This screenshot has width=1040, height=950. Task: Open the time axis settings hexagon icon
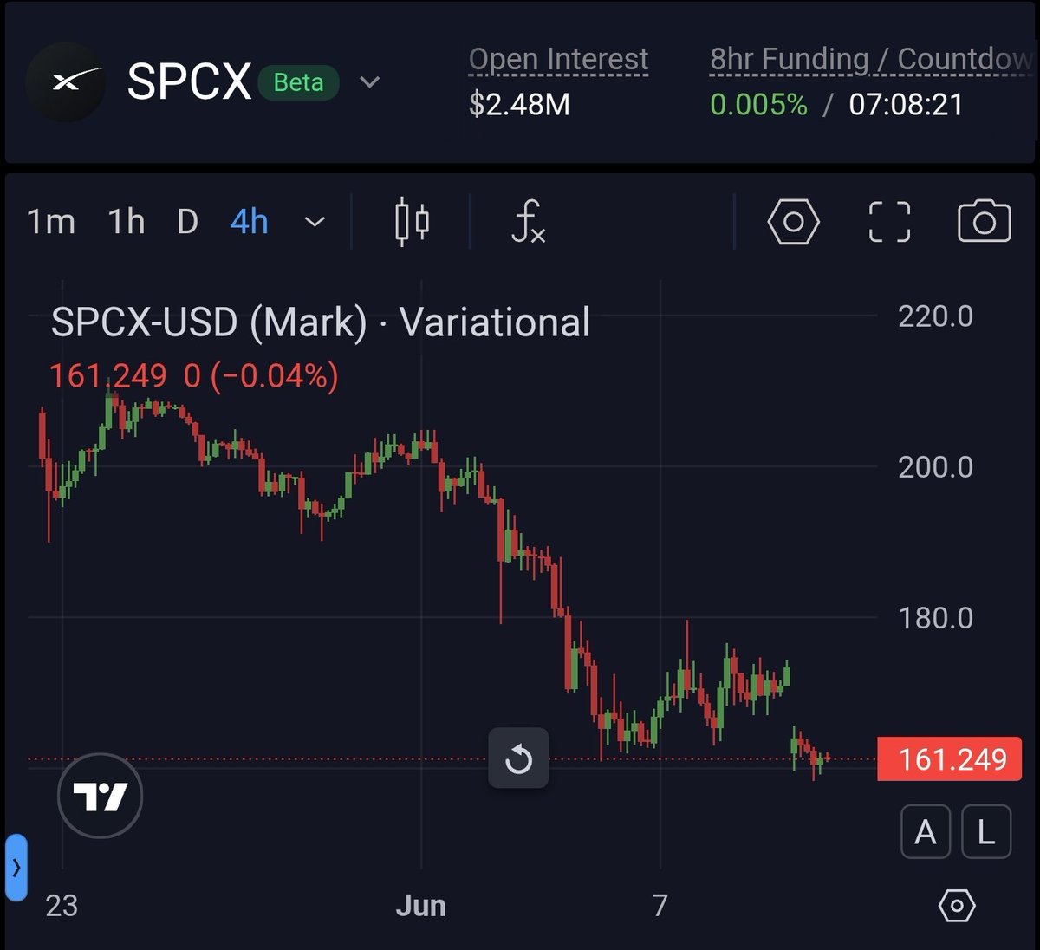click(x=957, y=906)
